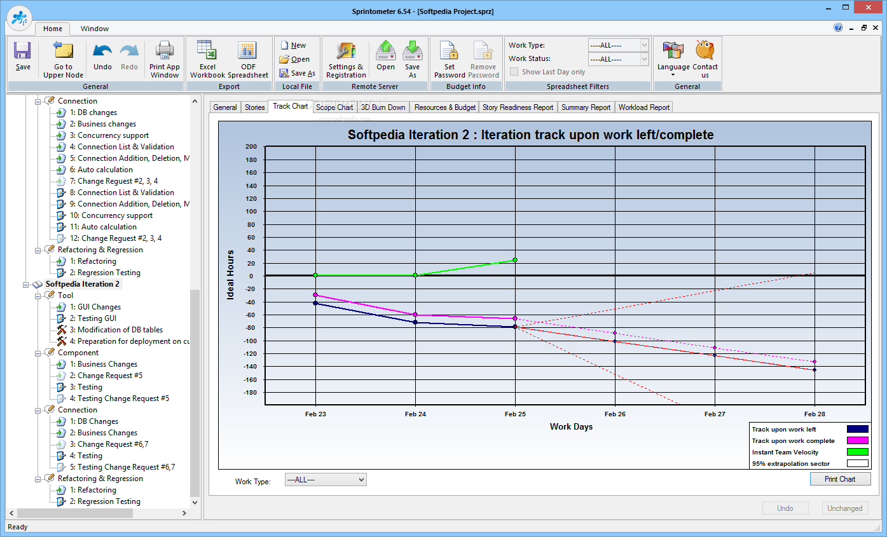Collapse the Tool story node

pos(37,296)
